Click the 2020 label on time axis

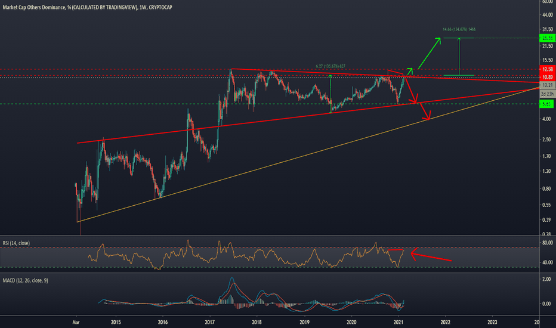click(351, 322)
